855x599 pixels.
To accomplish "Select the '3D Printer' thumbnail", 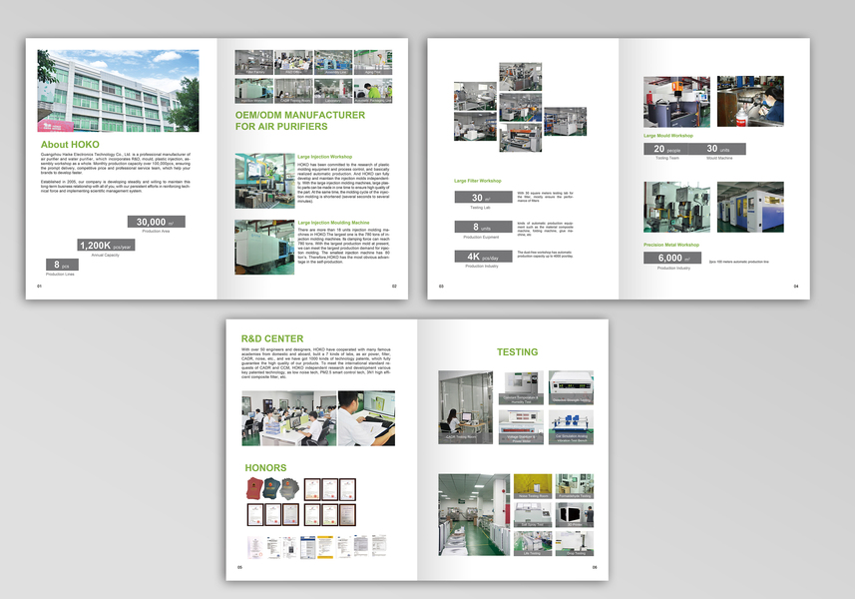I will [x=575, y=515].
